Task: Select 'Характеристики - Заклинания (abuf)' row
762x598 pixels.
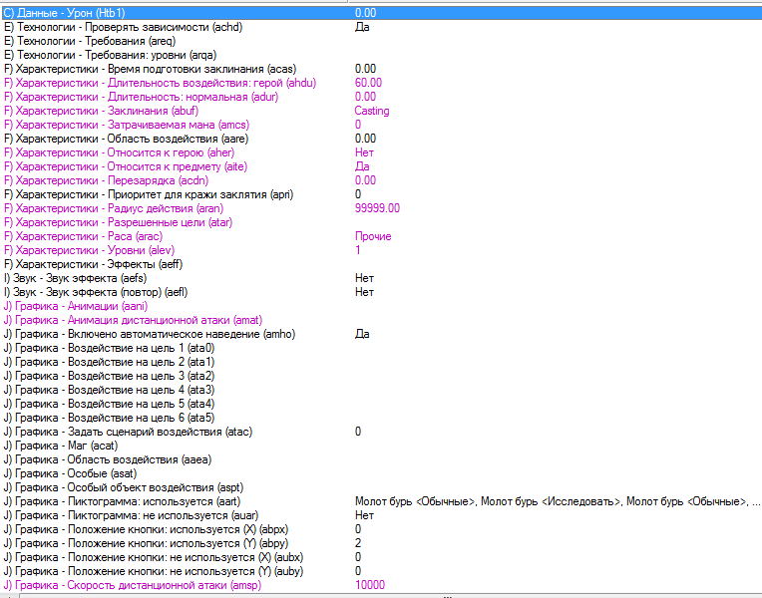Action: point(381,111)
